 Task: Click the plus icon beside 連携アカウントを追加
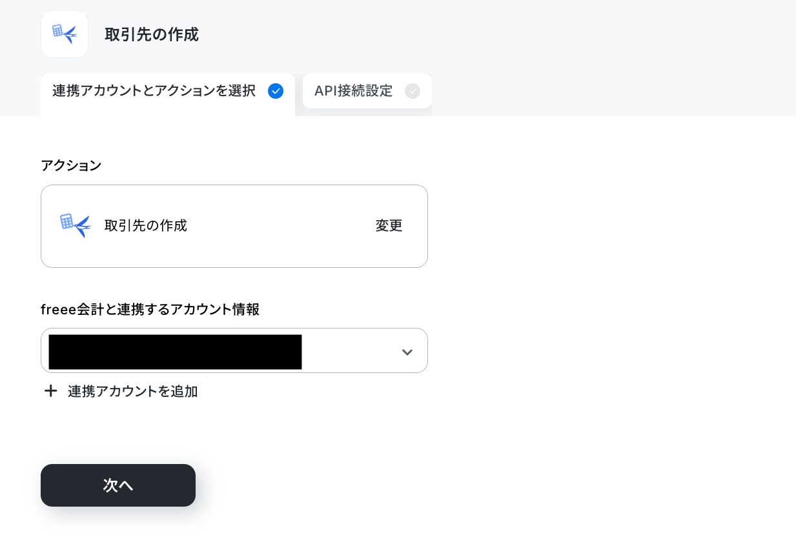click(50, 391)
